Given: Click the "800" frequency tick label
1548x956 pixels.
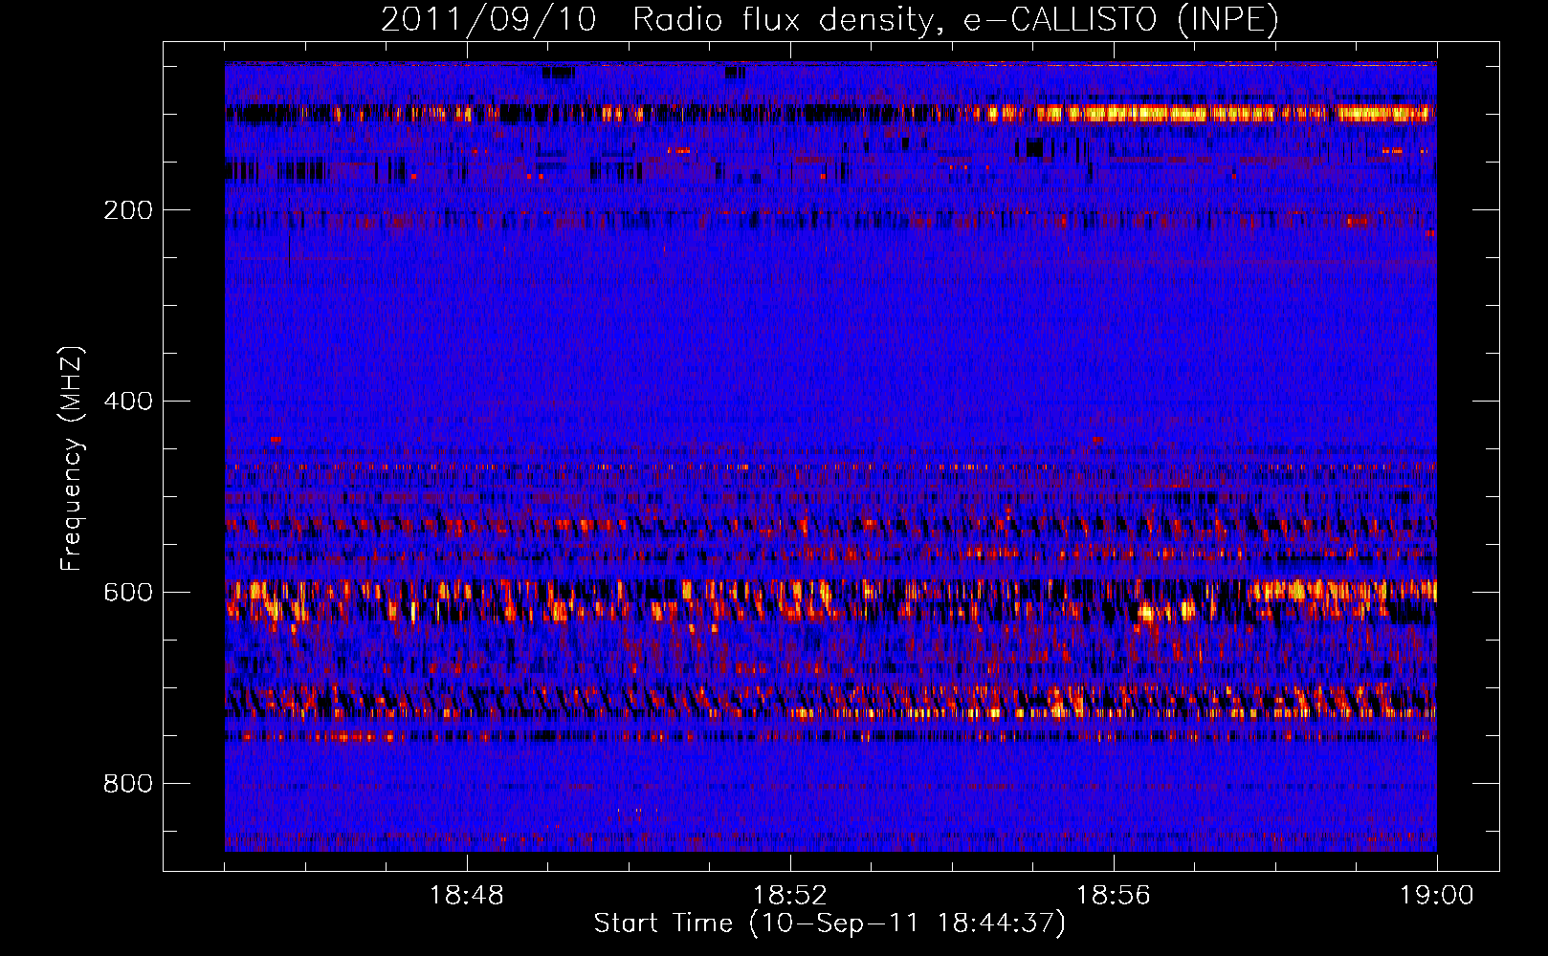Looking at the screenshot, I should pos(128,784).
